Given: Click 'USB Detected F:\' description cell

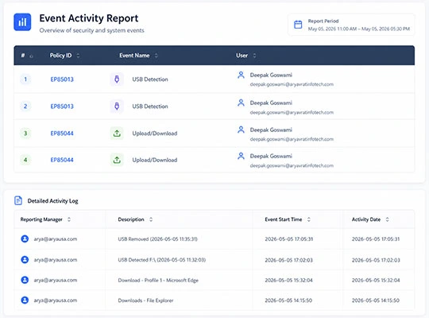Looking at the screenshot, I should (162, 260).
